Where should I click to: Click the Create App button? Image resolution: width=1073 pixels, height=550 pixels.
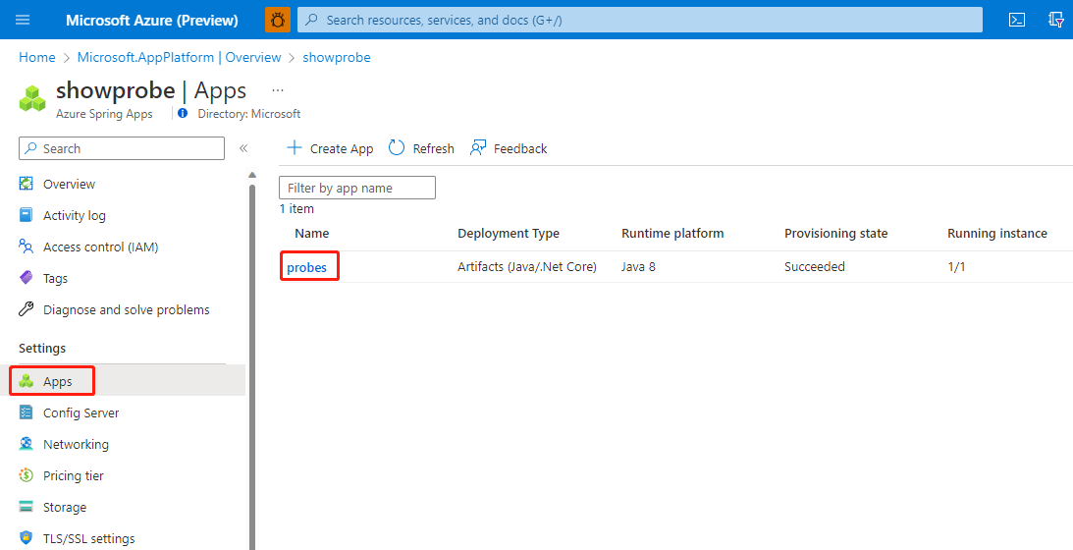point(330,148)
